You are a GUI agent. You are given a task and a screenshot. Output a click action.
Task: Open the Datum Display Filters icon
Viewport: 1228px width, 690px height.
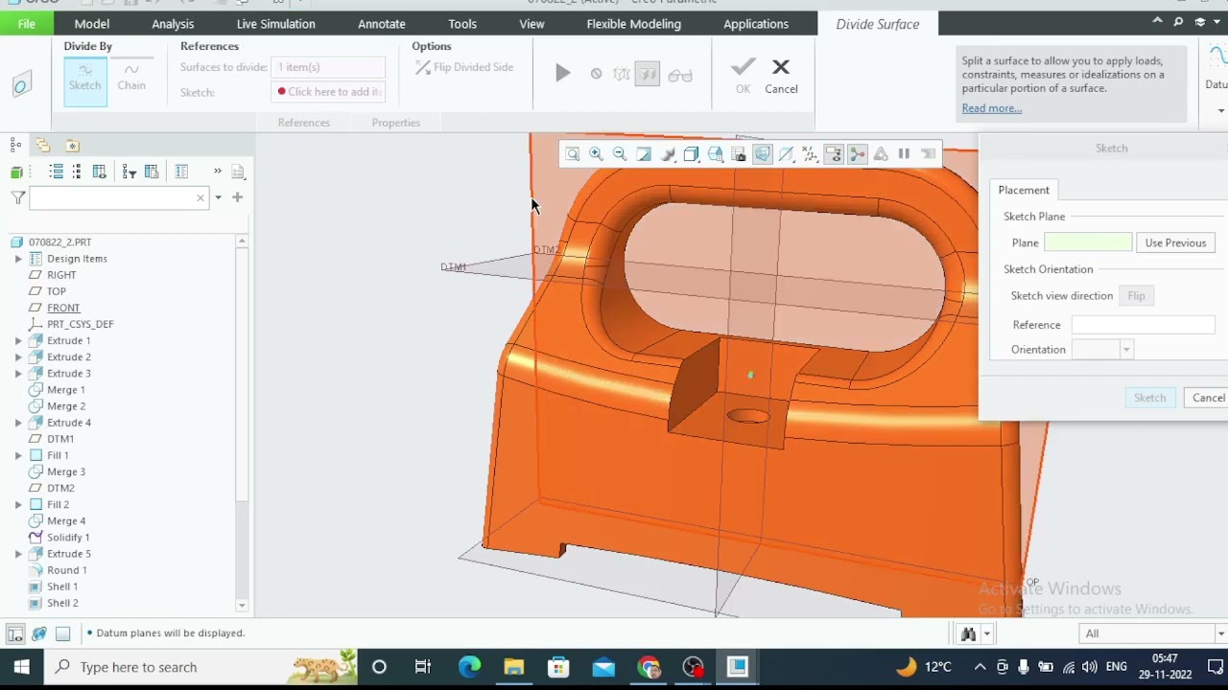[x=810, y=154]
